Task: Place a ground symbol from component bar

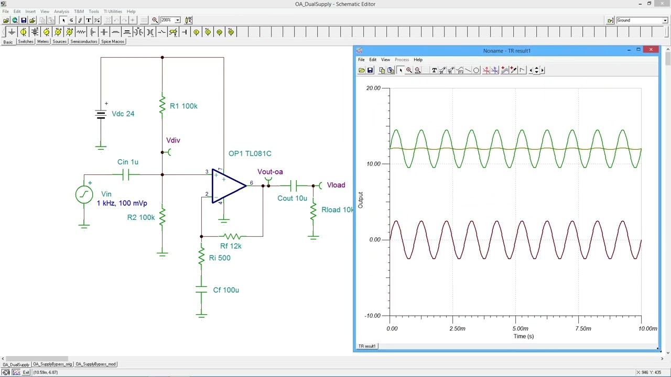Action: point(12,32)
